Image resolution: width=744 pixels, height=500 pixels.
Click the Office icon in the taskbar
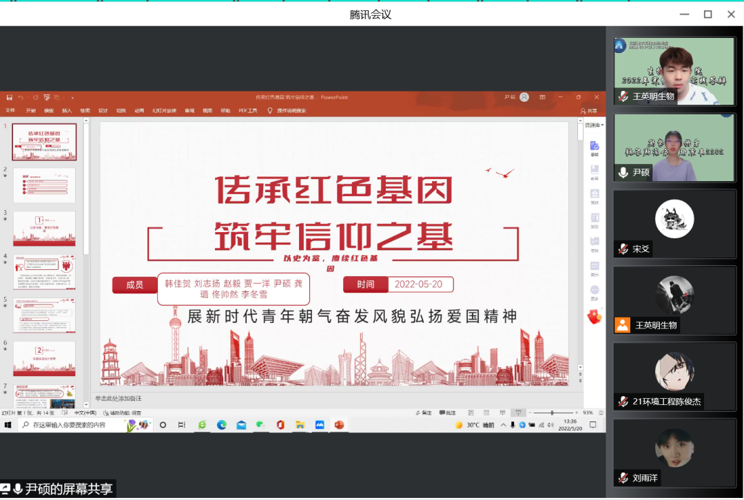[280, 425]
